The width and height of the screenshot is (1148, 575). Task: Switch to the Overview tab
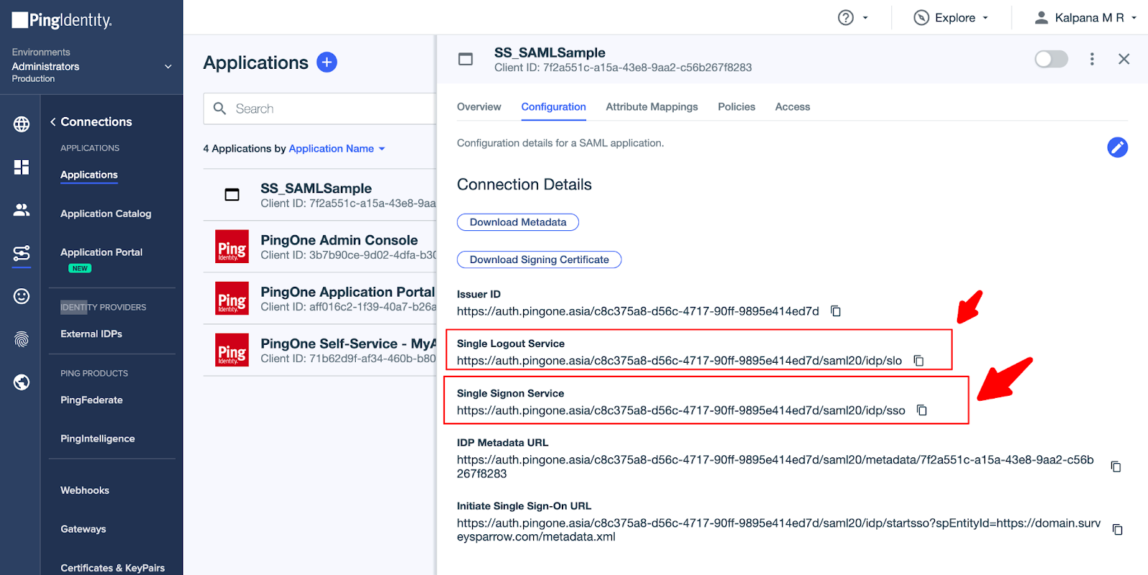[x=479, y=107]
